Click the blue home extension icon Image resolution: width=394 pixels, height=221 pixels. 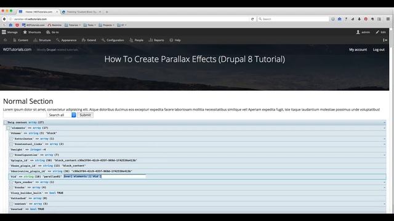point(339,19)
